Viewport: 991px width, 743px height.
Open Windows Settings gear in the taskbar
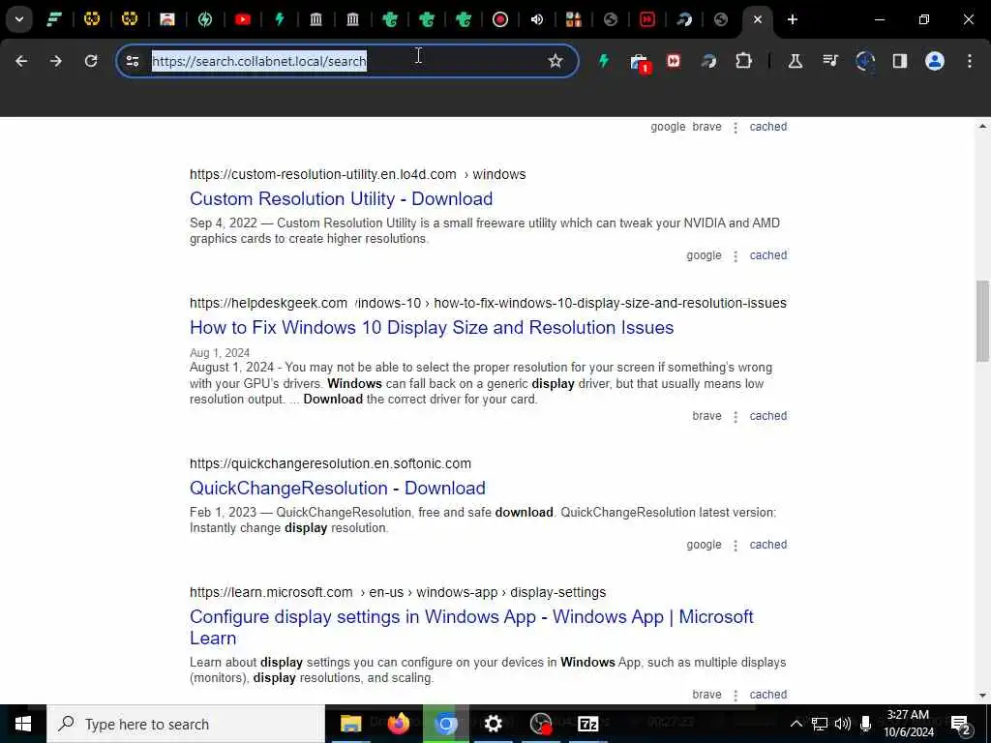point(493,724)
